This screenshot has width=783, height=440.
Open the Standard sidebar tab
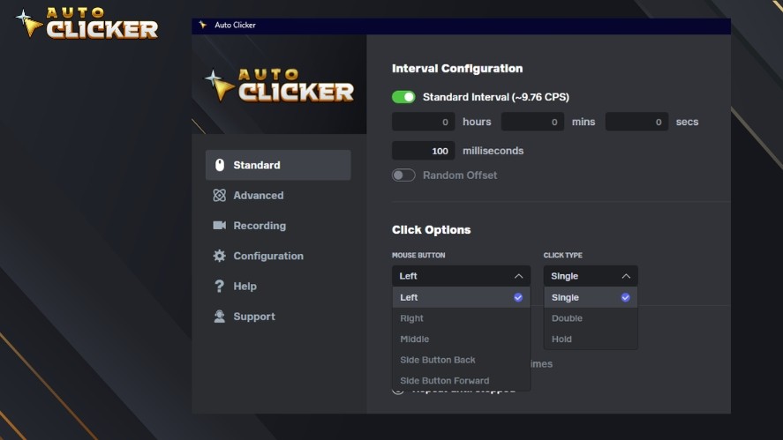click(x=278, y=165)
